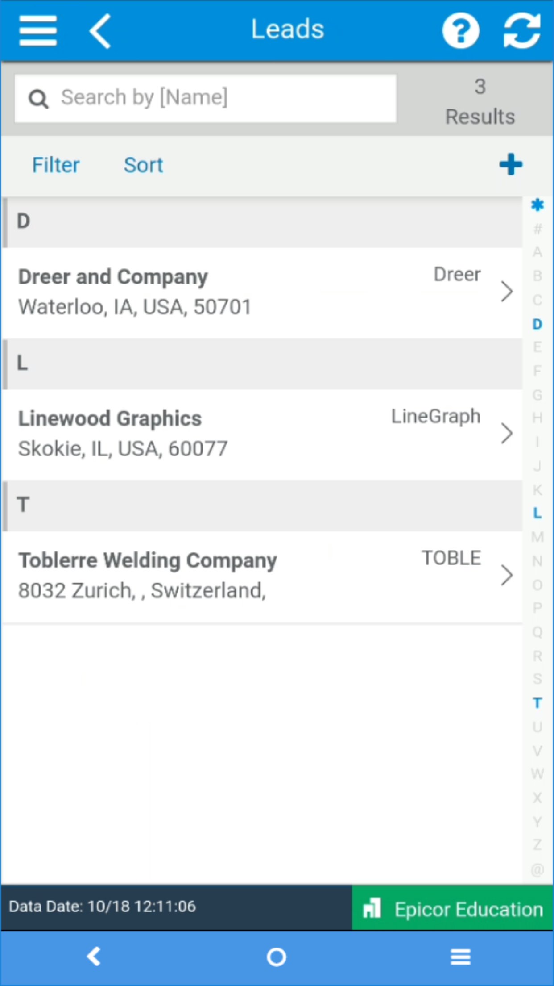Refresh data with the sync icon
The height and width of the screenshot is (986, 554).
pyautogui.click(x=521, y=30)
